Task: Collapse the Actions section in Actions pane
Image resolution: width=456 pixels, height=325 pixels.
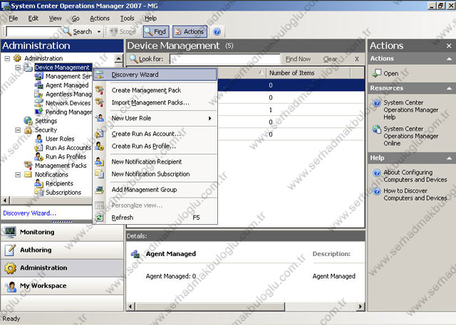Action: [449, 58]
